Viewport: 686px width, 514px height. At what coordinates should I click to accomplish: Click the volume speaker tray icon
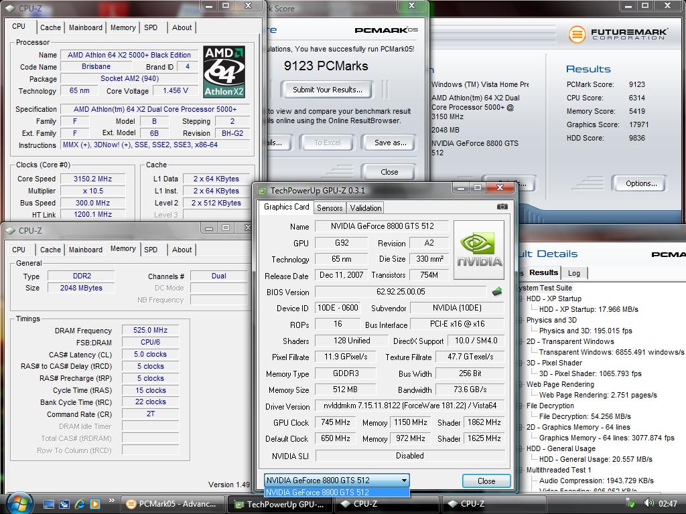[648, 503]
